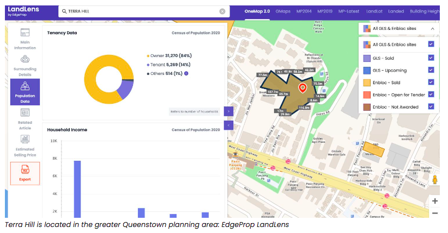Export the report as PDF
448x233 pixels.
click(x=25, y=173)
